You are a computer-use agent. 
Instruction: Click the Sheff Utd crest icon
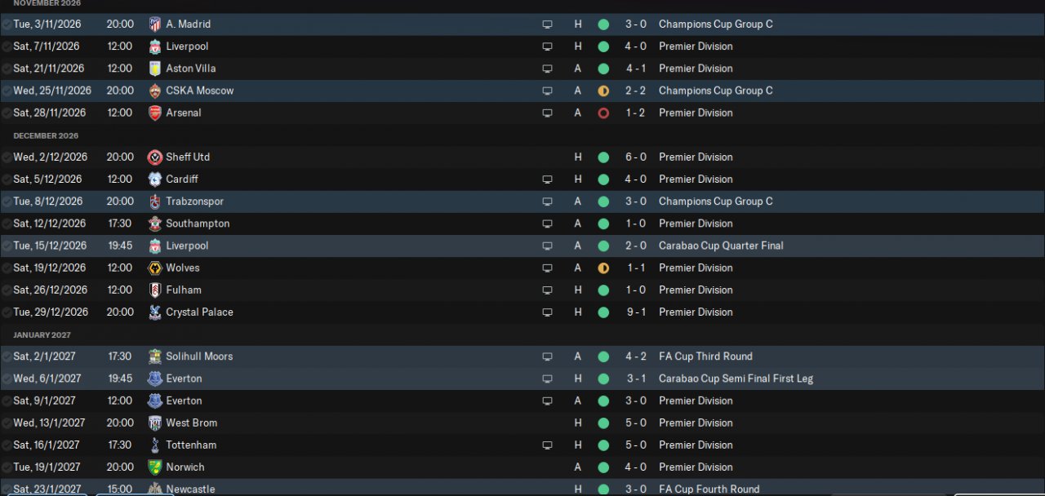coord(154,157)
